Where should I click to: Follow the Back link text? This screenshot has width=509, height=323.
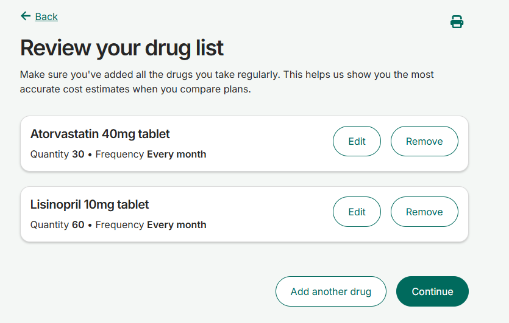46,16
